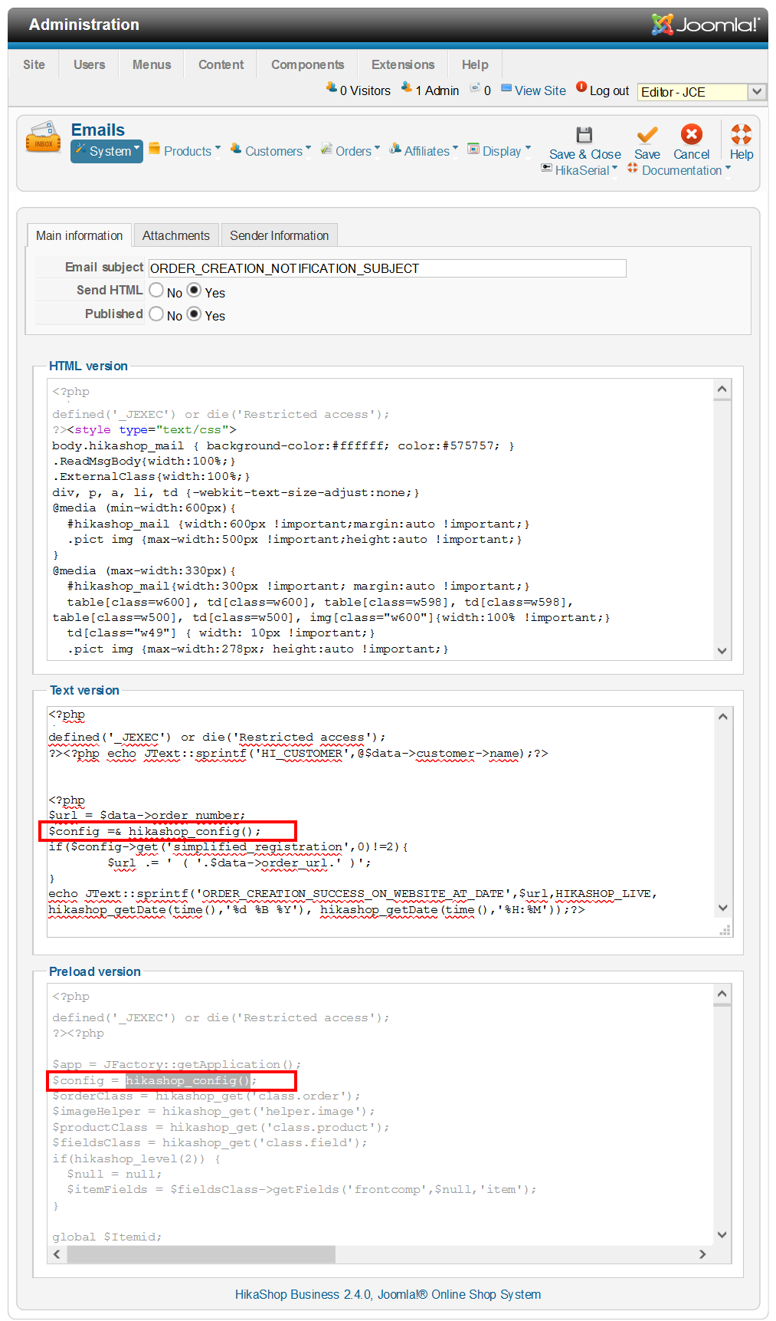
Task: Set Send HTML to No
Action: click(156, 291)
